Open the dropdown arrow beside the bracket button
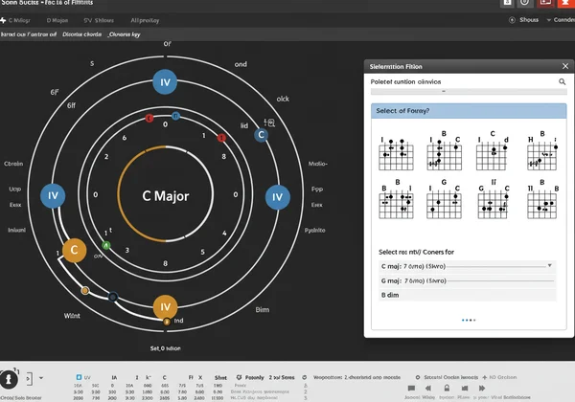Image resolution: width=575 pixels, height=402 pixels. coord(41,378)
